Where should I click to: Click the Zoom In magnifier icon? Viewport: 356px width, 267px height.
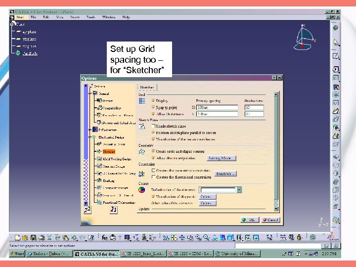(x=198, y=237)
